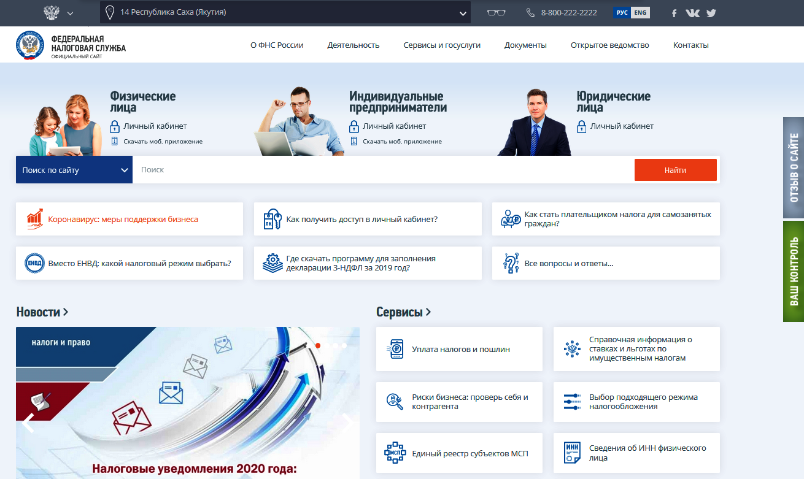Click mobile download icon under Индивидуальные предприниматели
This screenshot has width=804, height=479.
click(354, 141)
